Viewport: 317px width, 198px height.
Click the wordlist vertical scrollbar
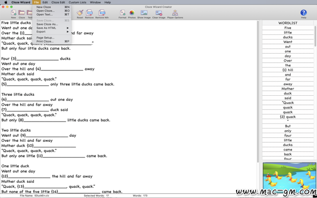pos(315,36)
